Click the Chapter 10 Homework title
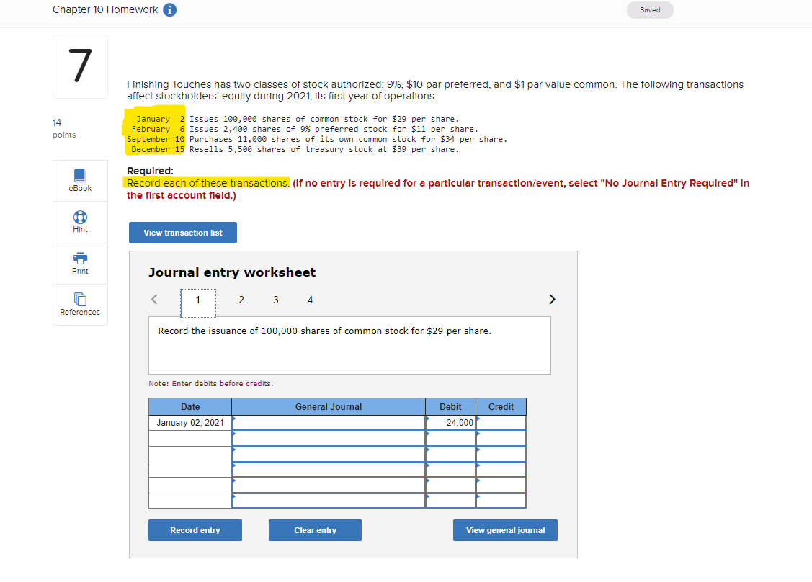 [105, 10]
